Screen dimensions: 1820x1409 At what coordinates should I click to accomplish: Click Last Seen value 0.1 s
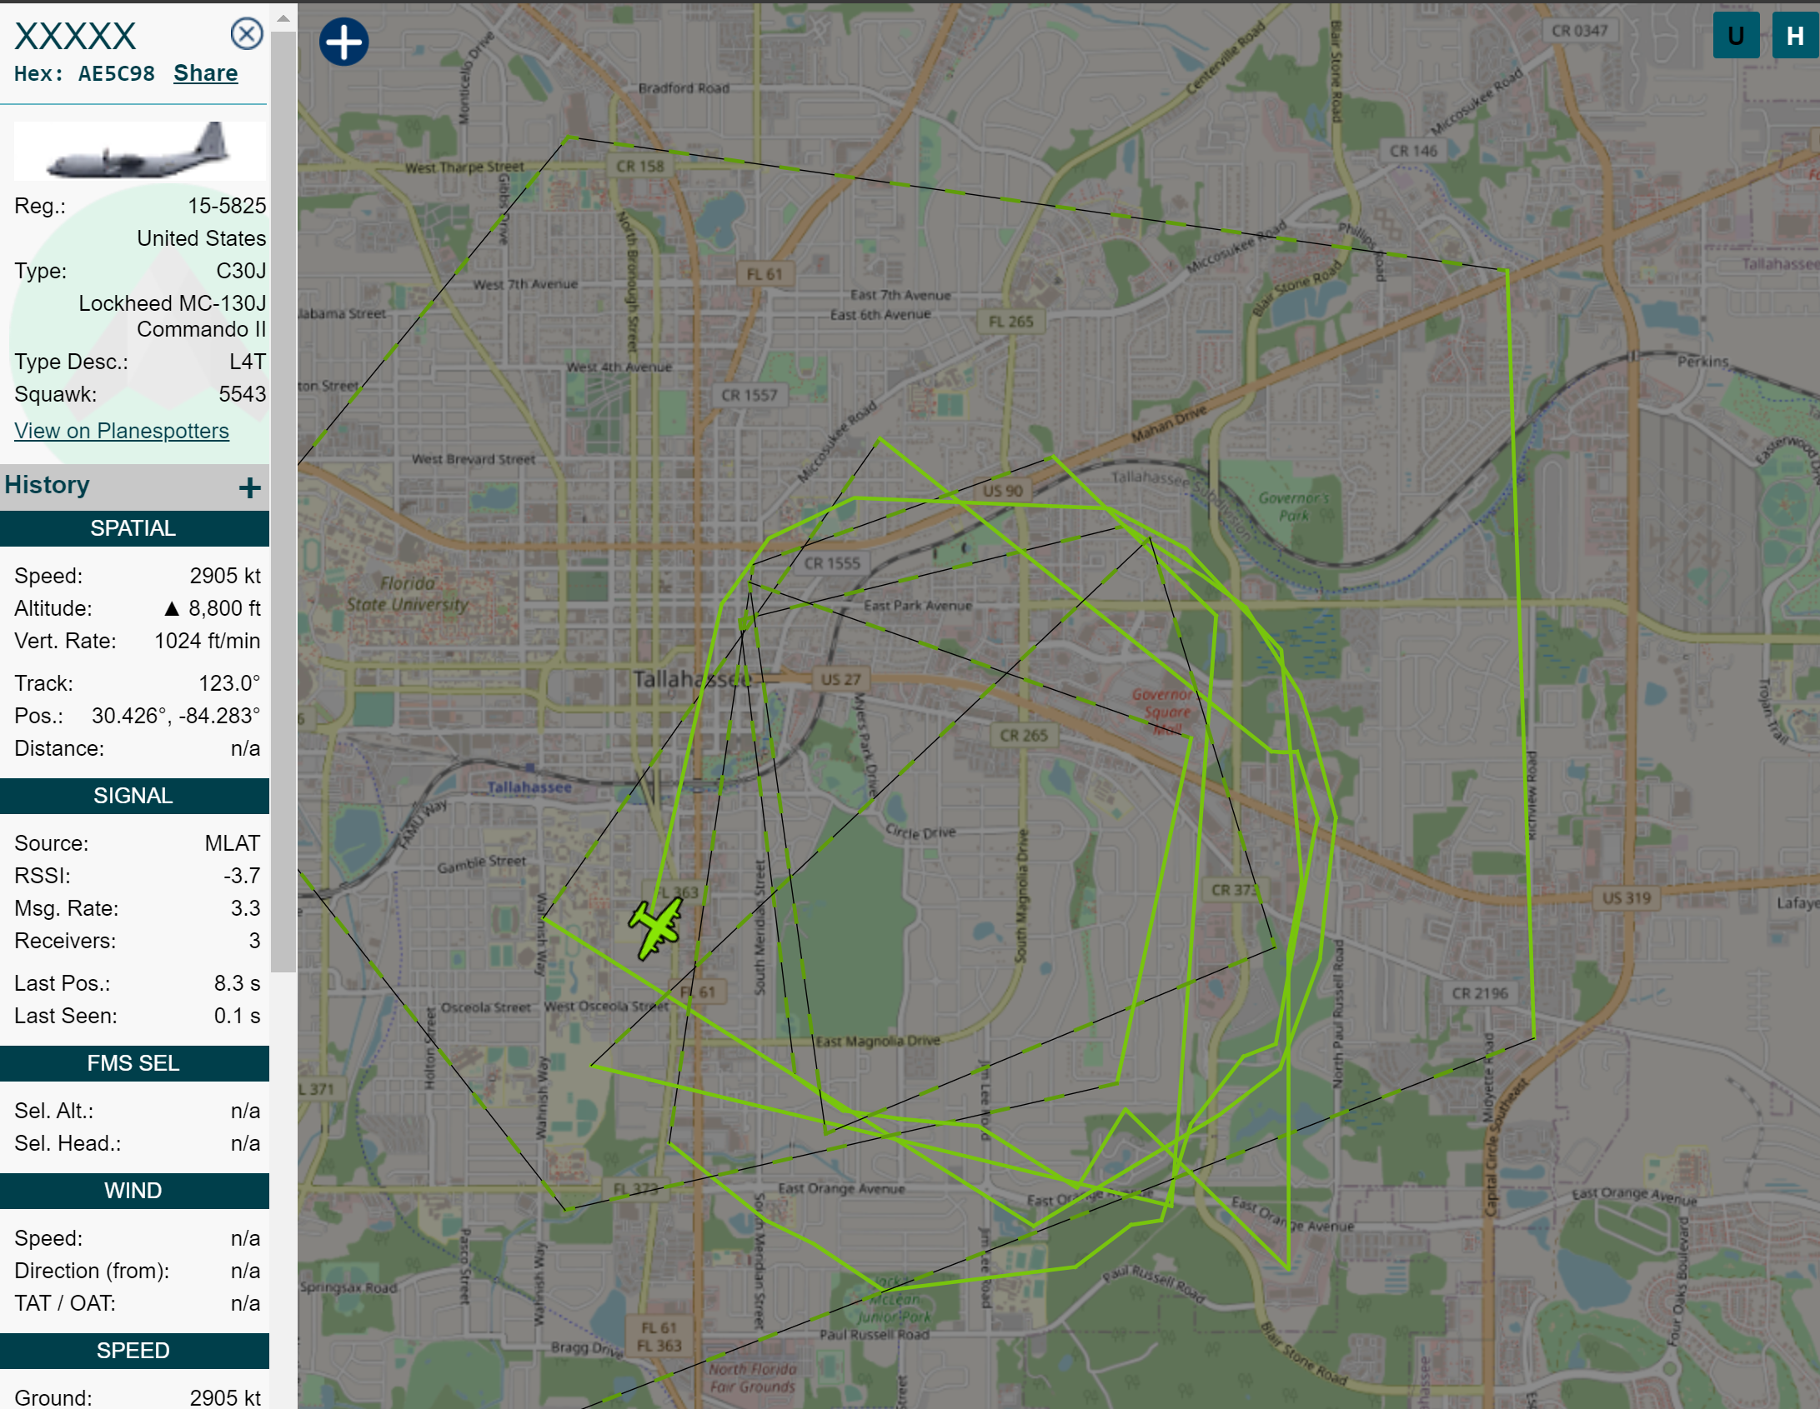point(238,1016)
